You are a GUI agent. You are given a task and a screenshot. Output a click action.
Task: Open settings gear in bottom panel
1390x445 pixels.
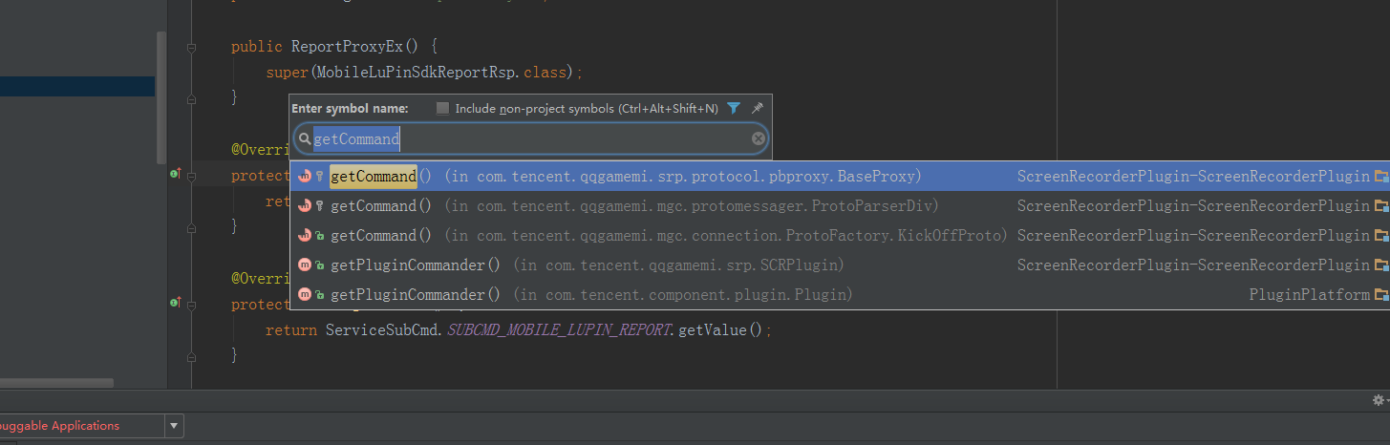(1378, 401)
